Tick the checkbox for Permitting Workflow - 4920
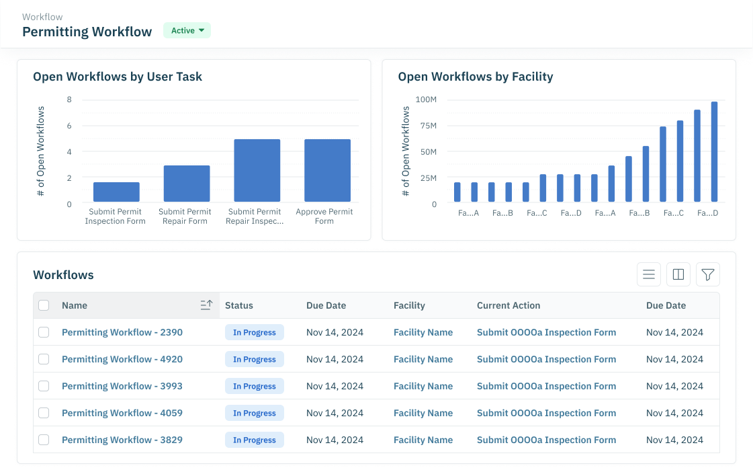The image size is (753, 468). (x=44, y=359)
